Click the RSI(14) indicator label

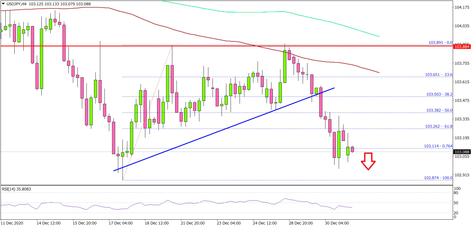click(16, 189)
